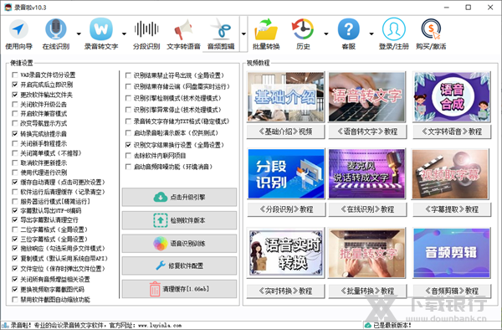Click status bar website text www.luyinla.com

[x=160, y=325]
